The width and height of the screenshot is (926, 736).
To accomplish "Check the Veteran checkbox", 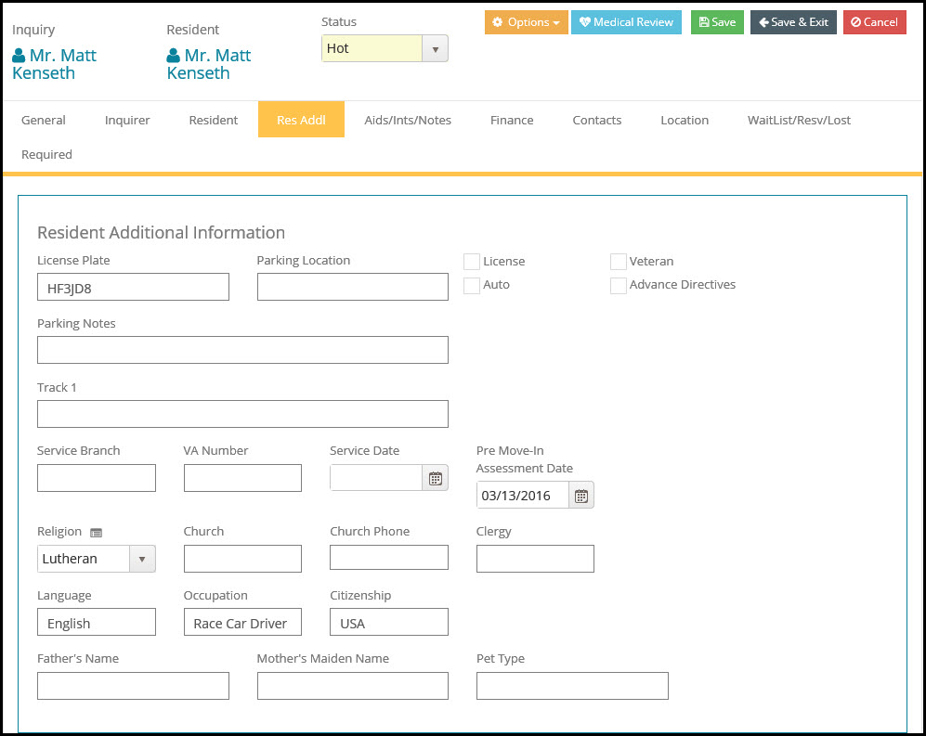I will tap(618, 262).
